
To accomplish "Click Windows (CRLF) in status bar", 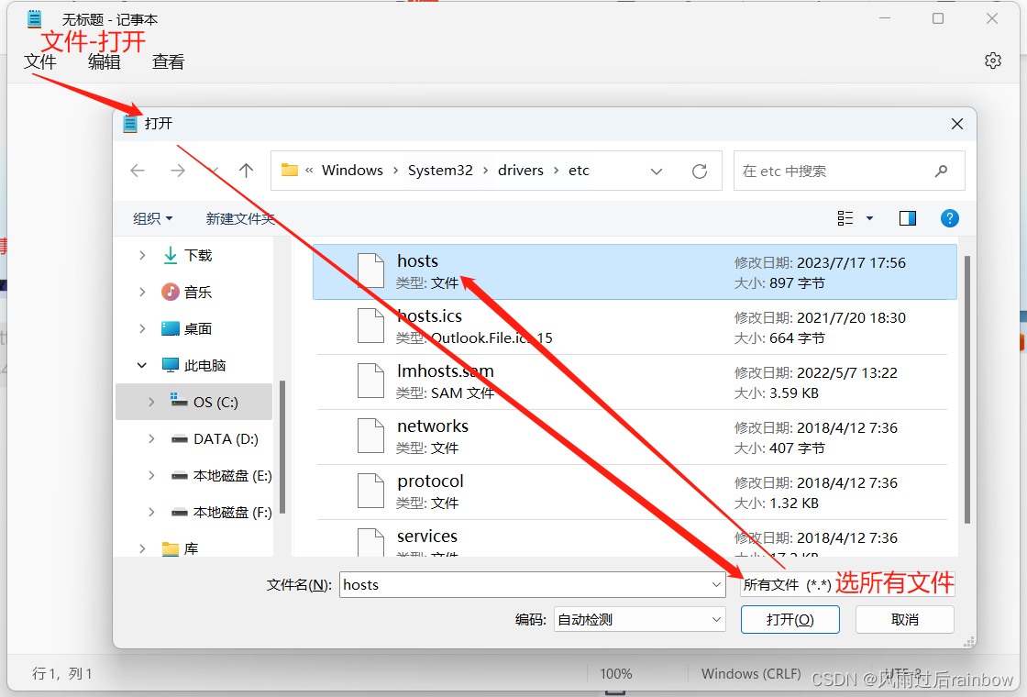I will pyautogui.click(x=751, y=673).
